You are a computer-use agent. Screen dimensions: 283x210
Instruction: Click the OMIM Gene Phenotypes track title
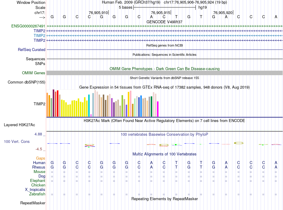point(164,69)
